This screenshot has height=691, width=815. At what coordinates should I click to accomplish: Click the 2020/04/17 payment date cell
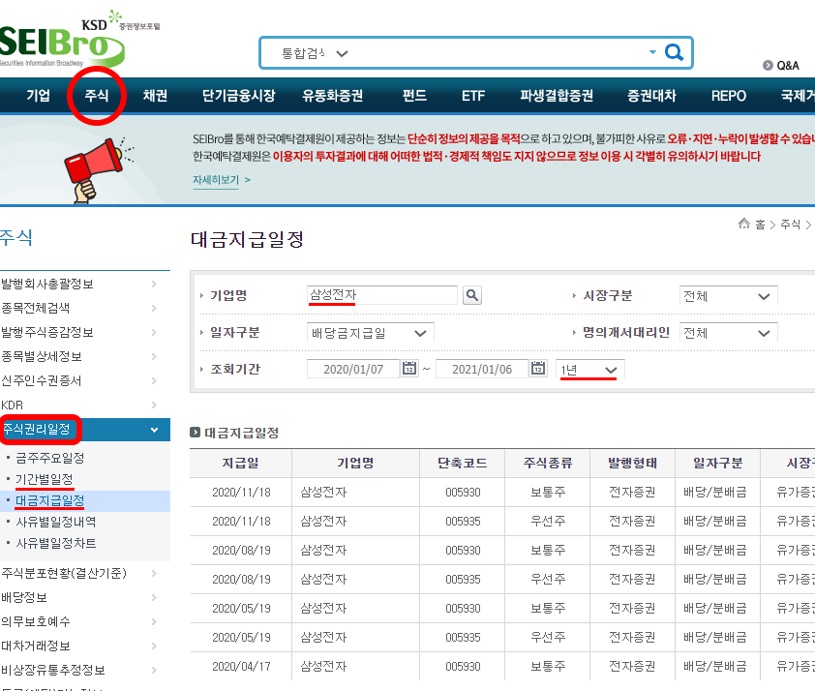click(x=241, y=666)
